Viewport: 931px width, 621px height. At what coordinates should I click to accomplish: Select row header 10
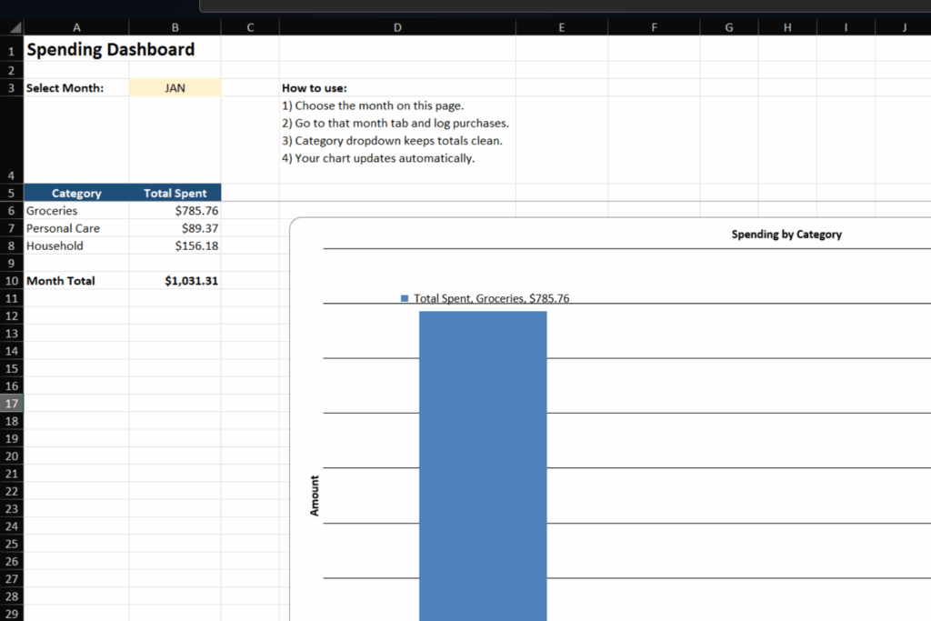(11, 280)
